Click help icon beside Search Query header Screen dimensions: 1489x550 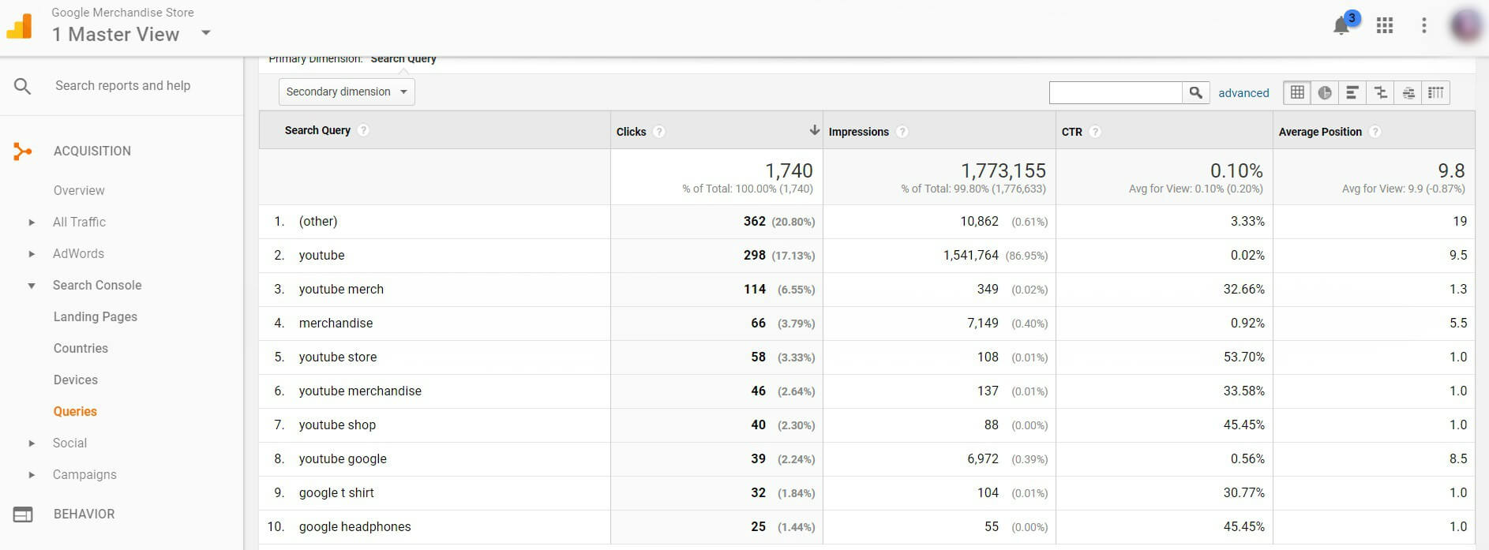363,130
